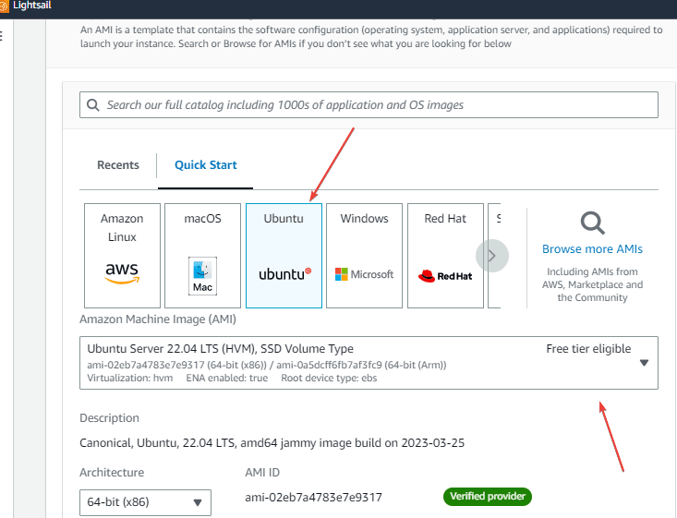677x518 pixels.
Task: Click the ubuntu logo
Action: (x=285, y=274)
